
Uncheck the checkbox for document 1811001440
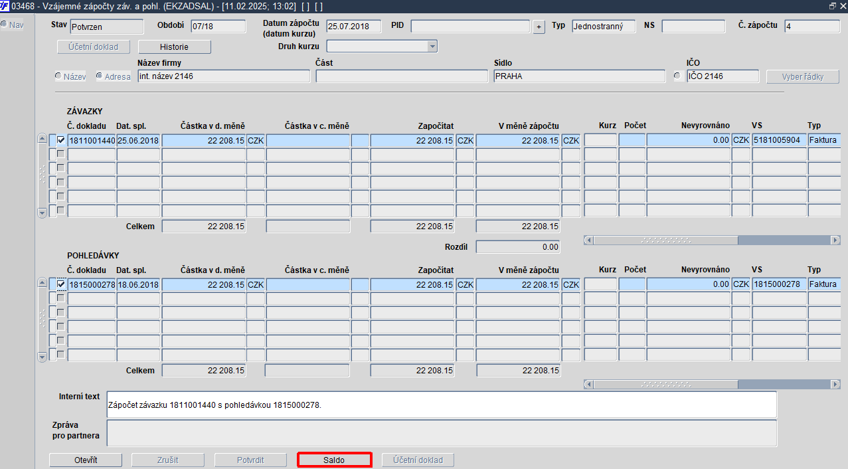[x=61, y=140]
